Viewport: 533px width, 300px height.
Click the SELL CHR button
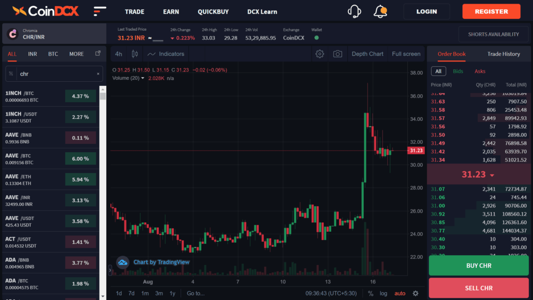point(479,287)
